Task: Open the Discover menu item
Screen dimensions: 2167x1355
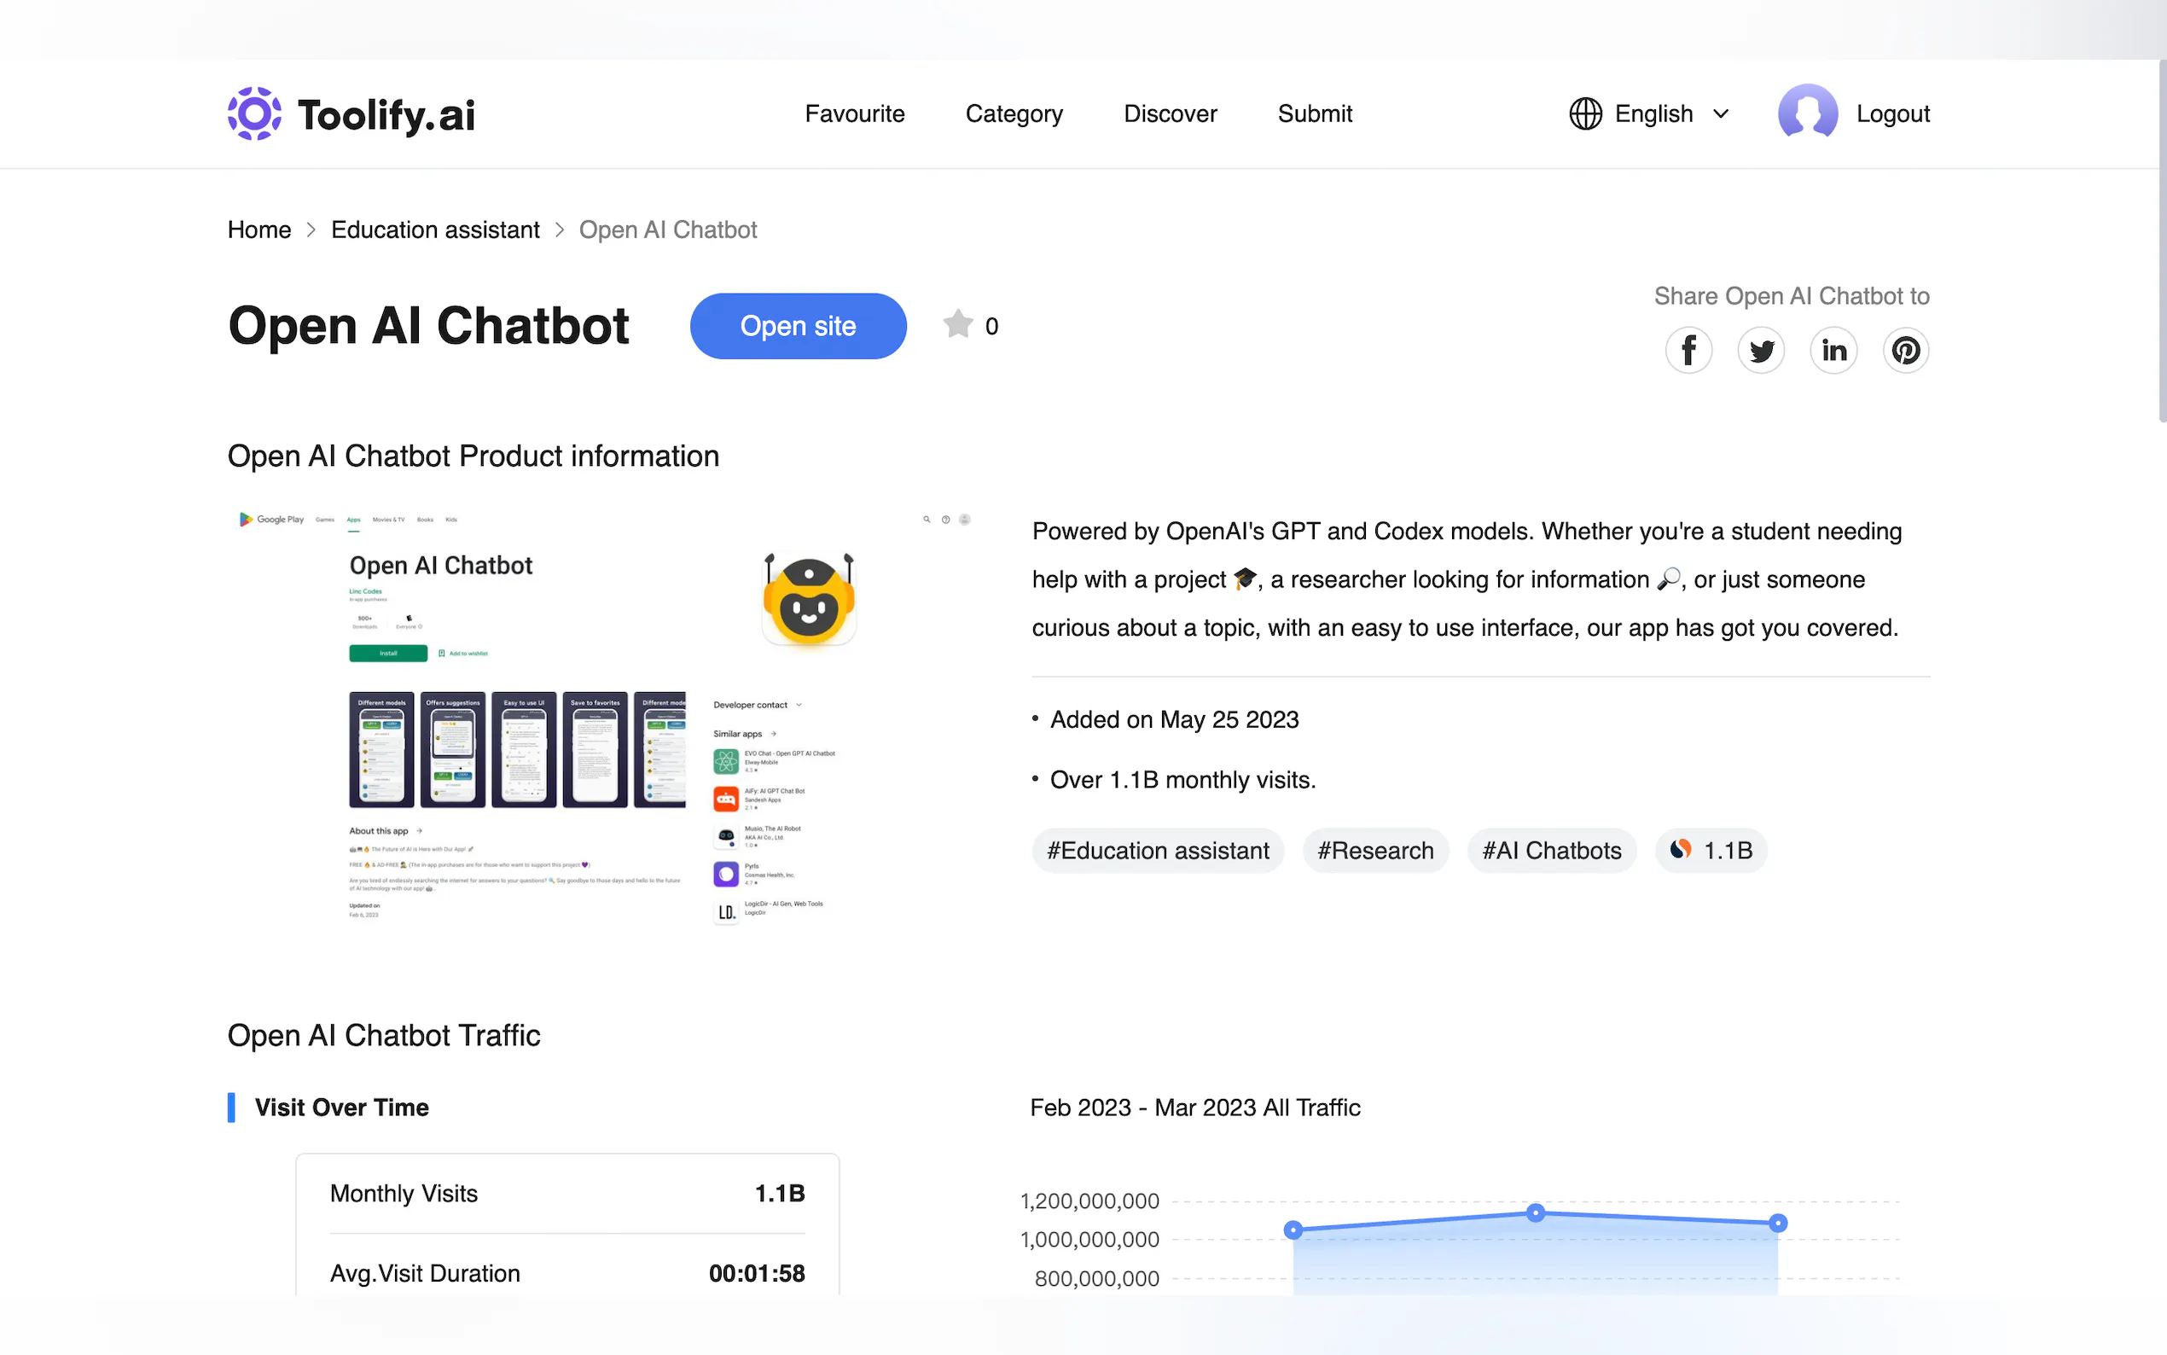Action: (1169, 113)
